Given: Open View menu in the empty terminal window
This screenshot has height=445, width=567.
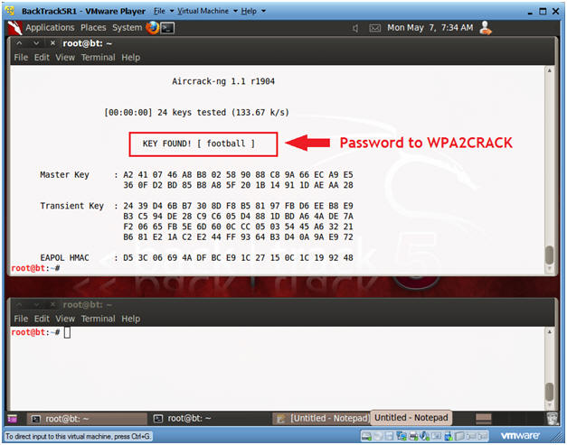Looking at the screenshot, I should pyautogui.click(x=65, y=319).
